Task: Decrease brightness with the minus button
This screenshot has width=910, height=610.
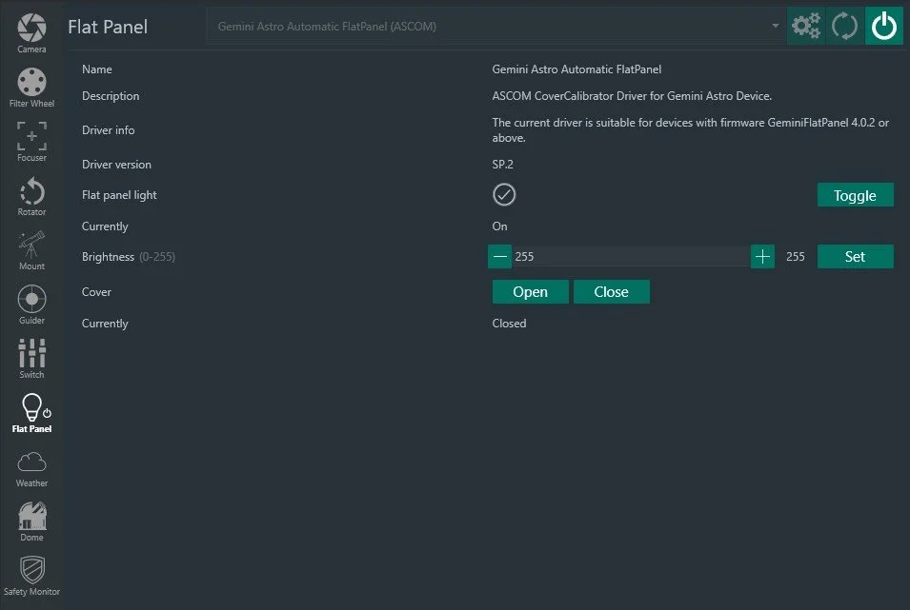Action: point(499,256)
